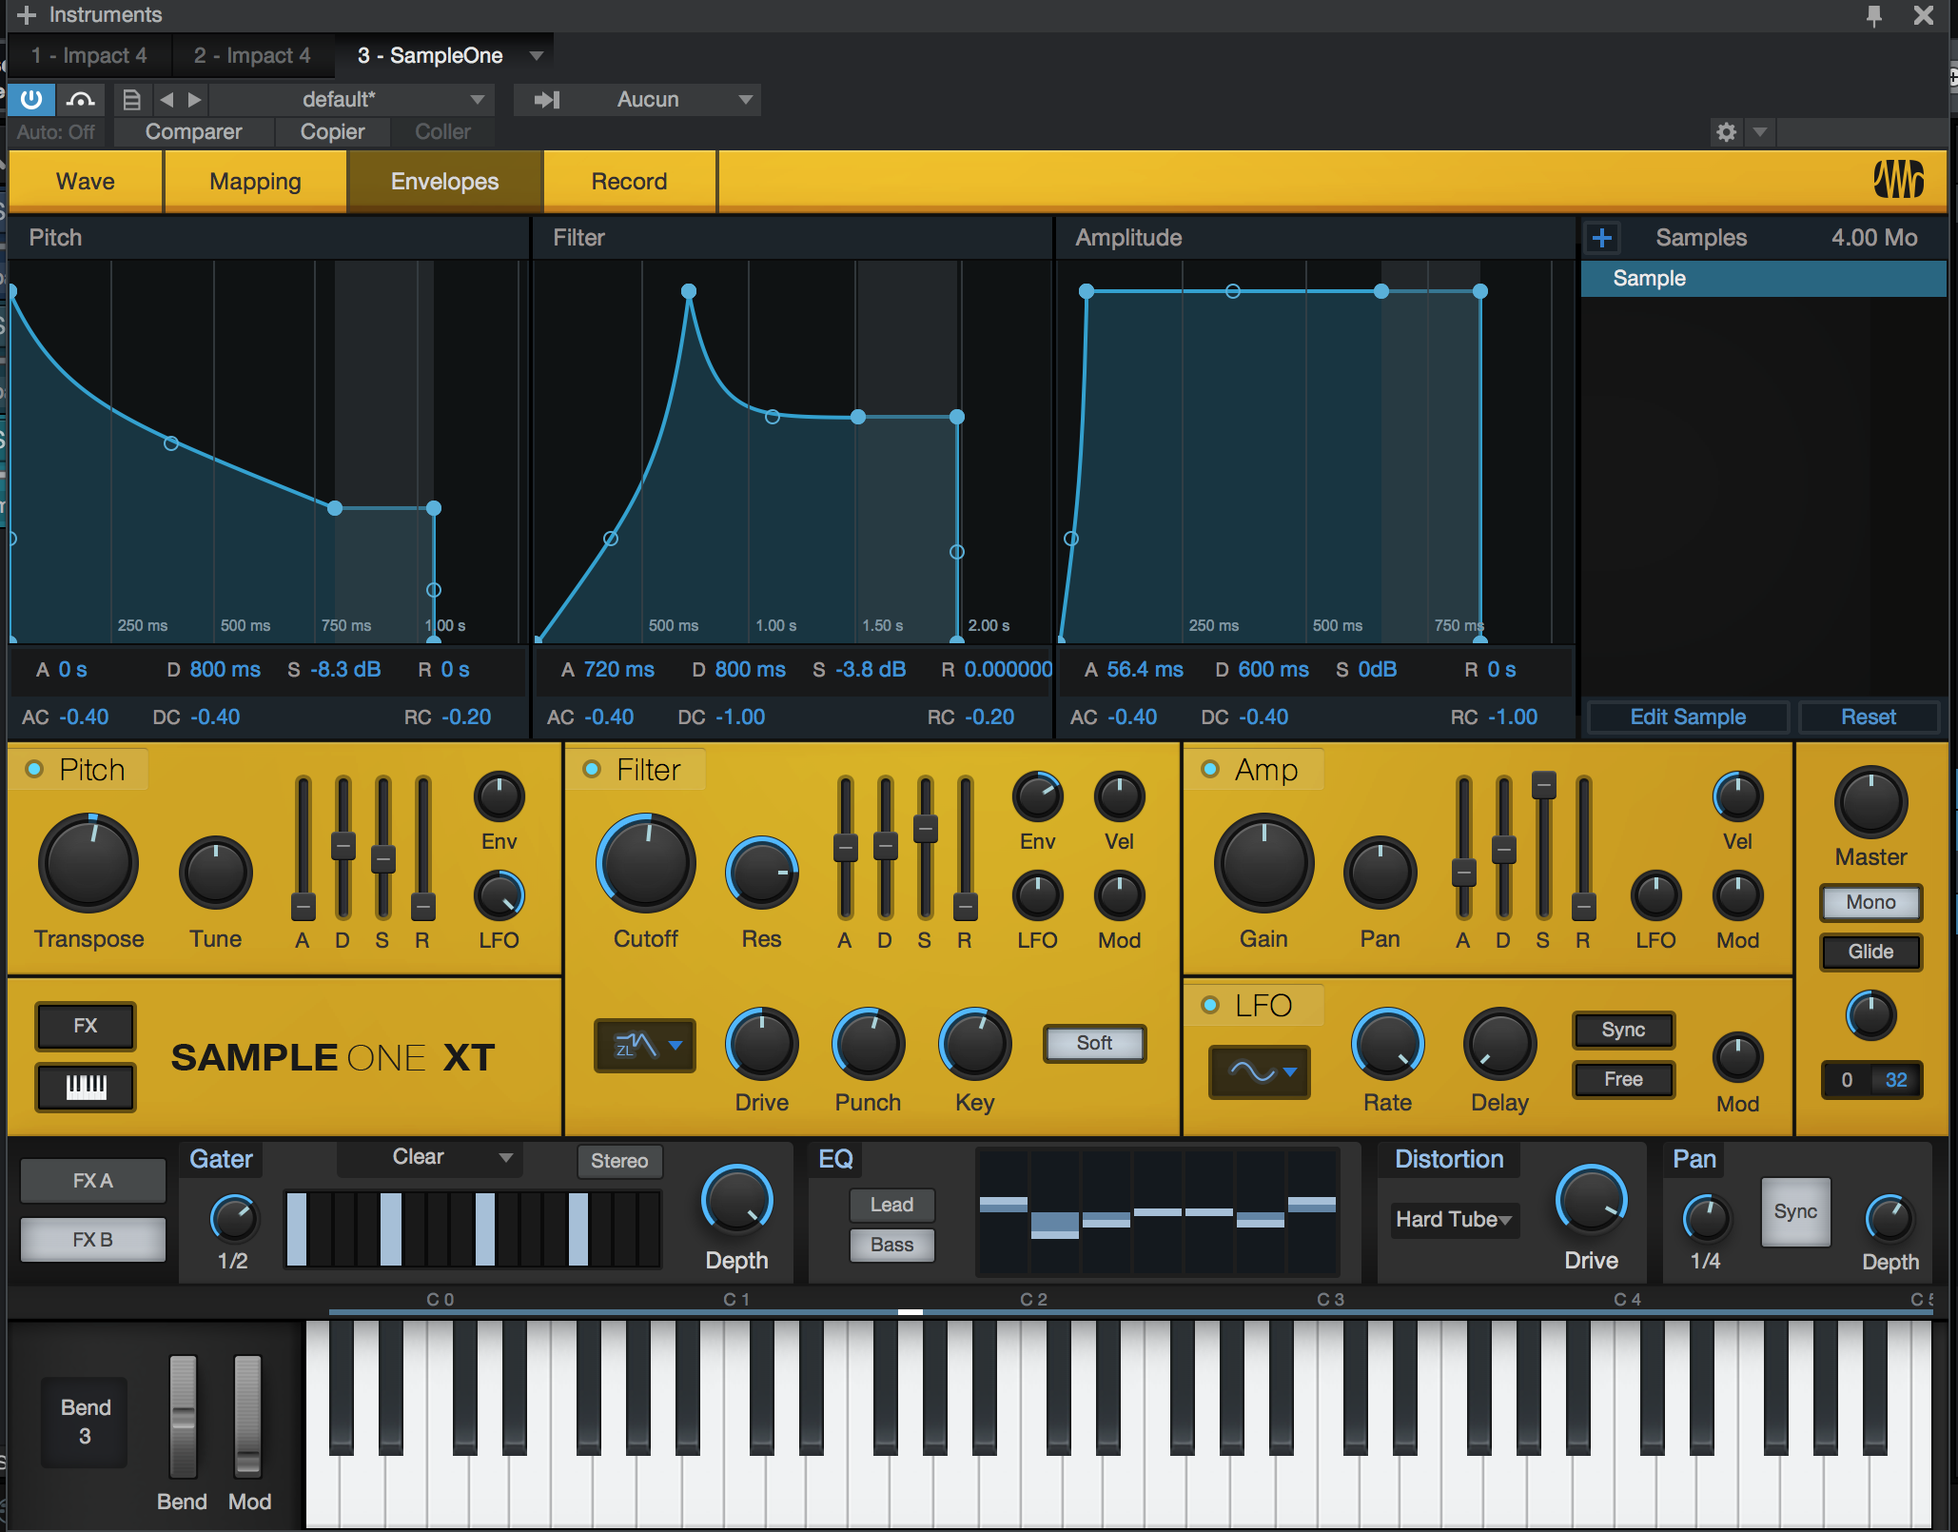Open the Gater Clear pattern dropdown
Viewport: 1958px width, 1532px height.
click(428, 1157)
